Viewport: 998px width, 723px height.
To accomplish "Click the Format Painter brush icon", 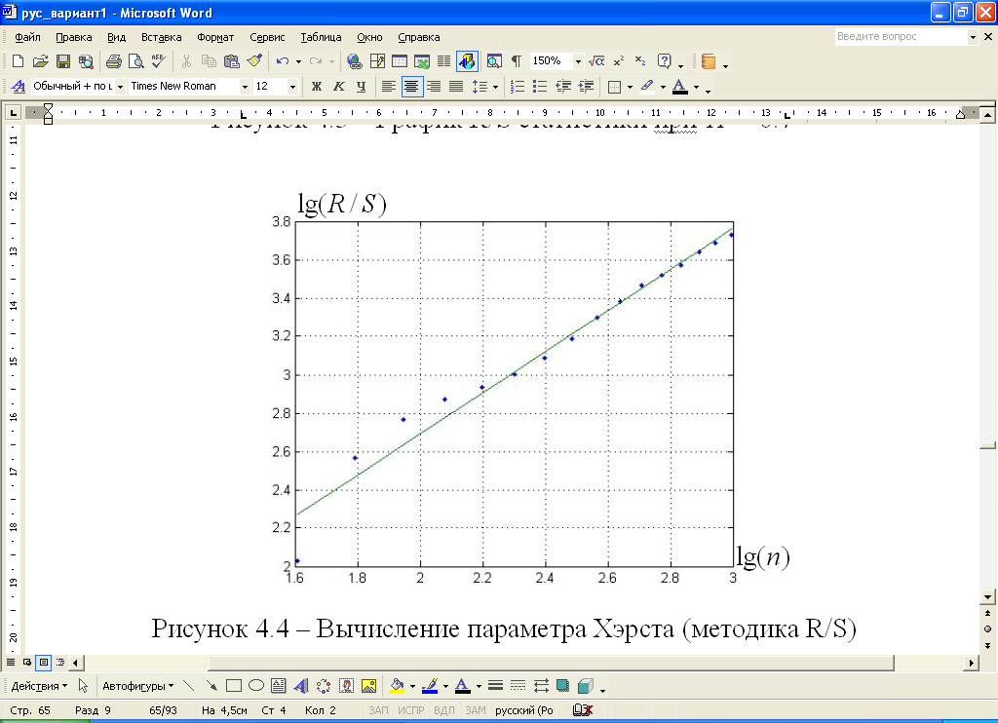I will (x=254, y=61).
